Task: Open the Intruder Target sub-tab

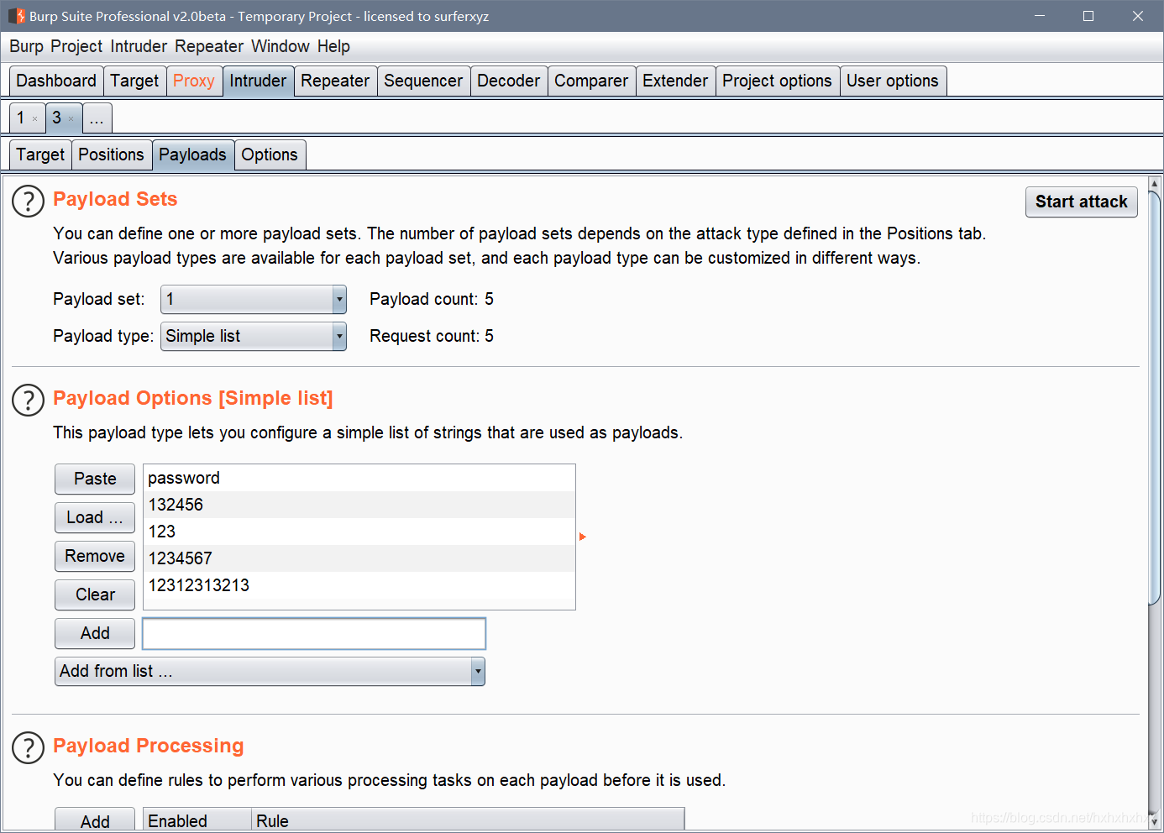Action: coord(40,155)
